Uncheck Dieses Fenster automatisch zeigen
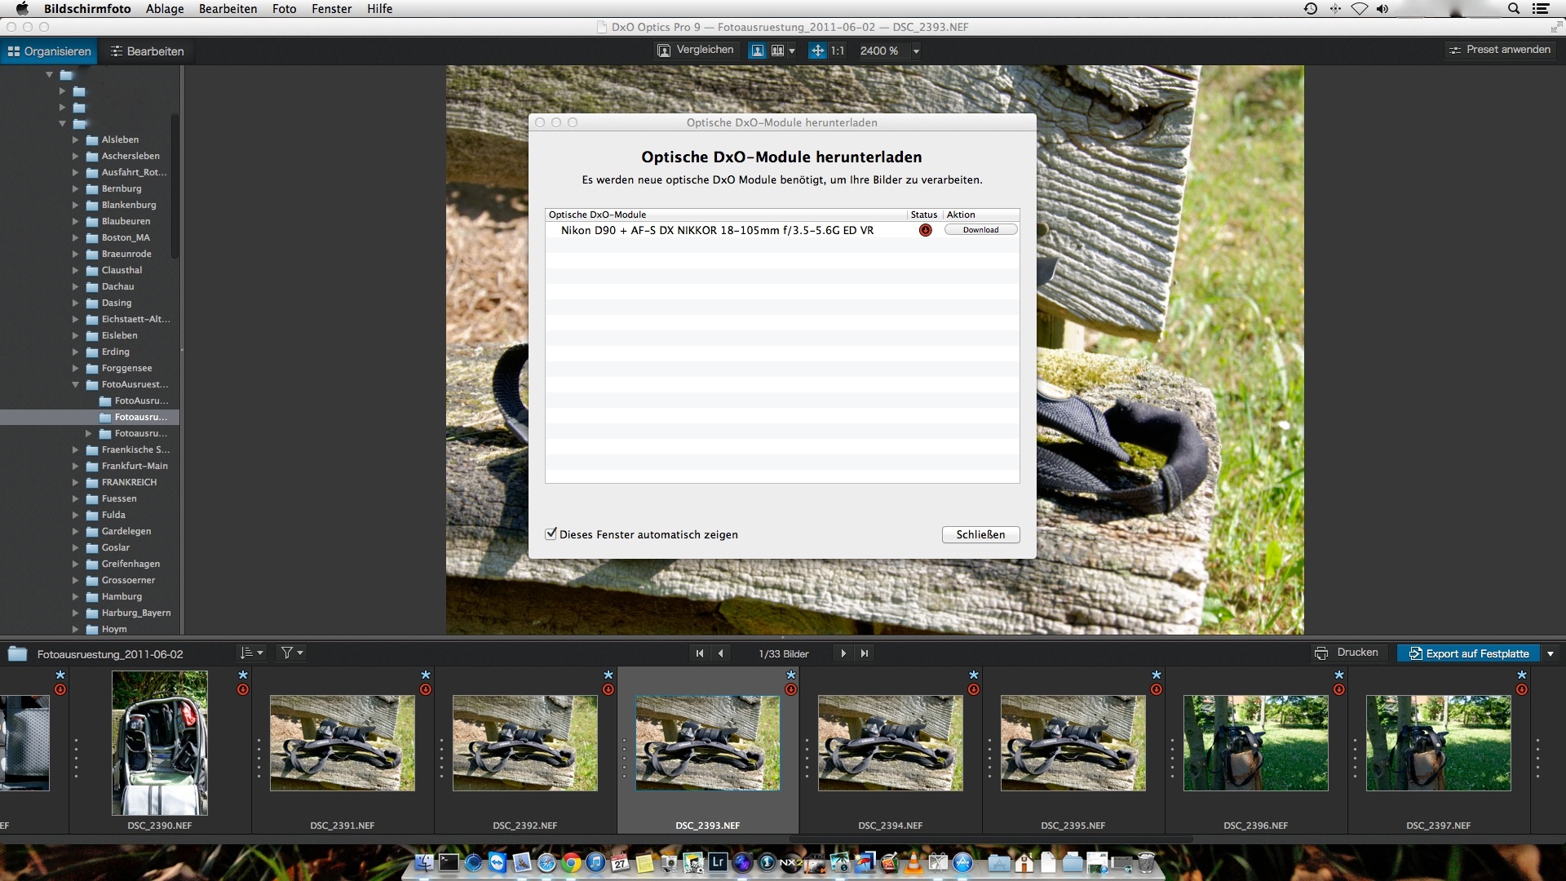Image resolution: width=1566 pixels, height=881 pixels. click(x=551, y=533)
